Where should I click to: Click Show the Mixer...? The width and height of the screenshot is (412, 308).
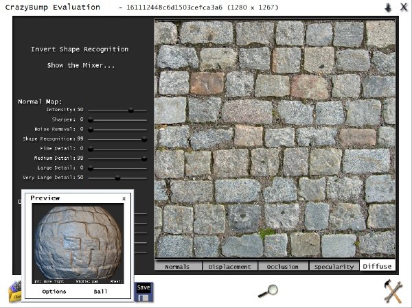81,65
